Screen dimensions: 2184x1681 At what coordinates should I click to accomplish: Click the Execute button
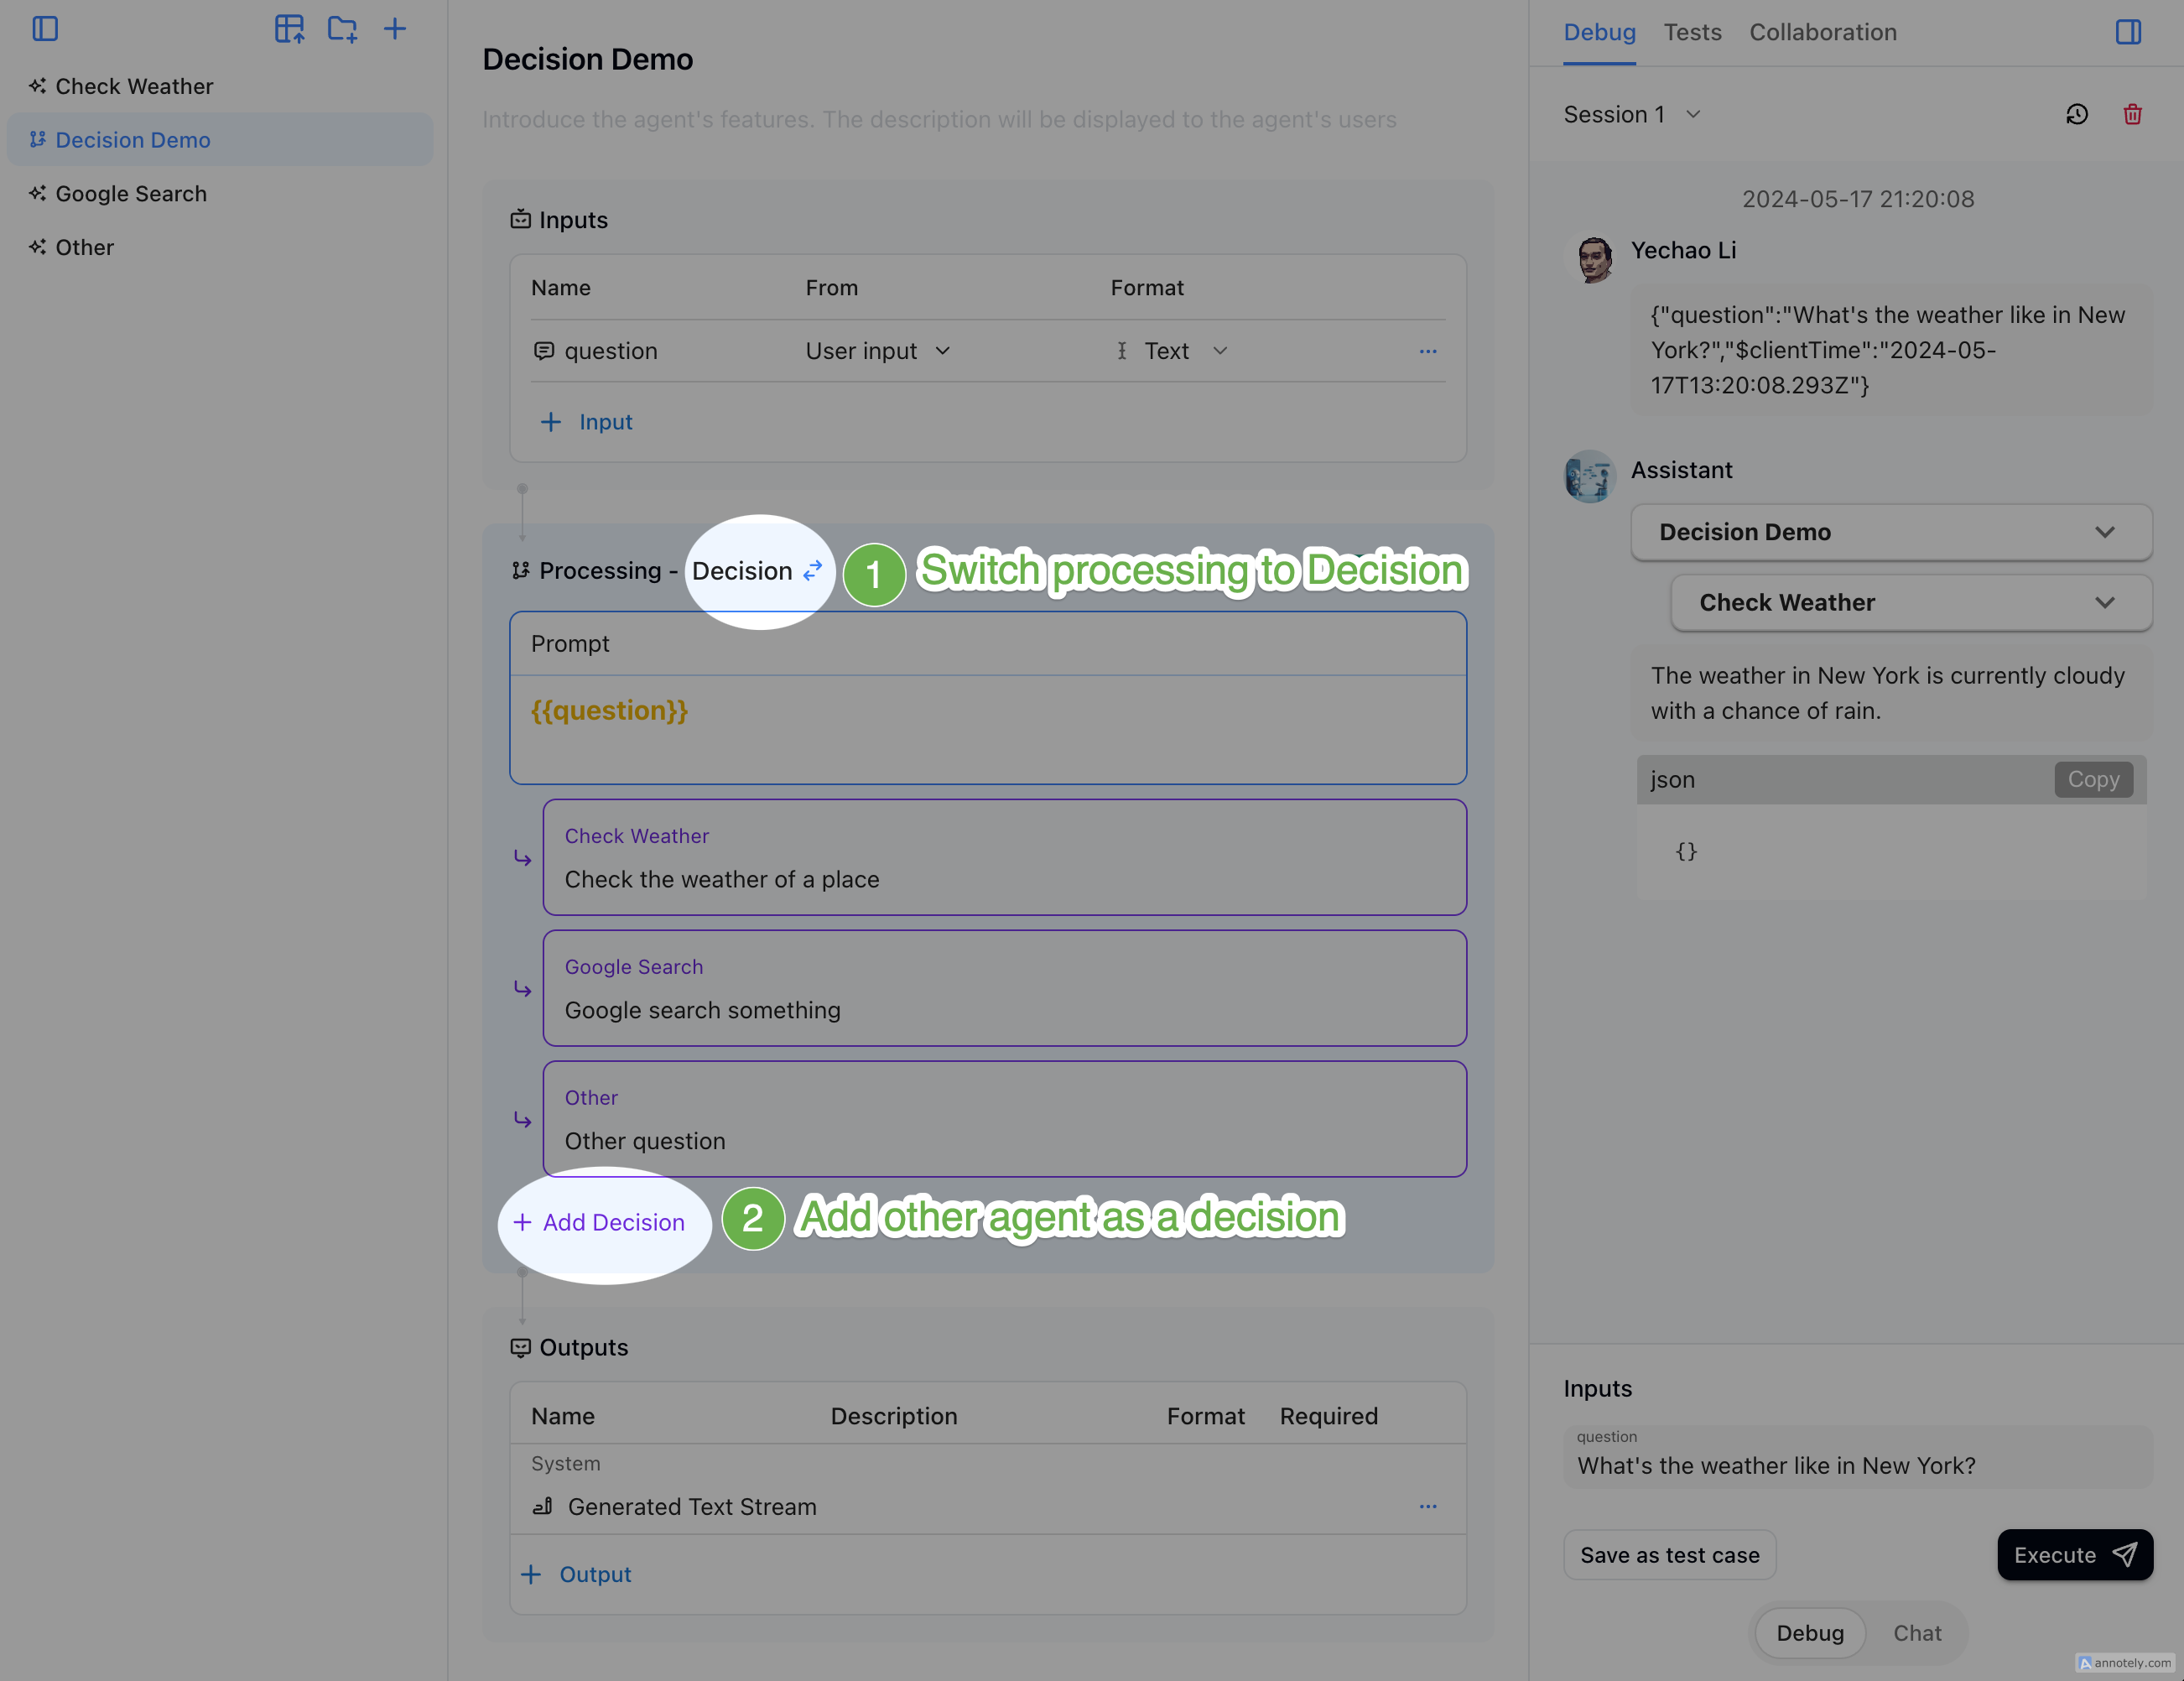(x=2074, y=1554)
